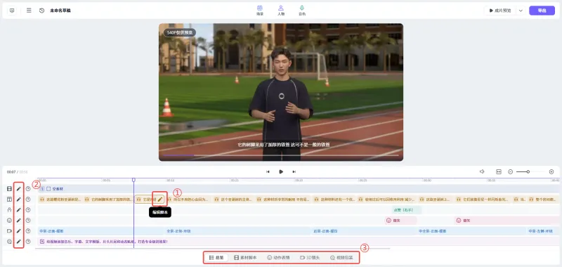This screenshot has width=562, height=267.
Task: Click the 成片预览 preview button
Action: 500,11
